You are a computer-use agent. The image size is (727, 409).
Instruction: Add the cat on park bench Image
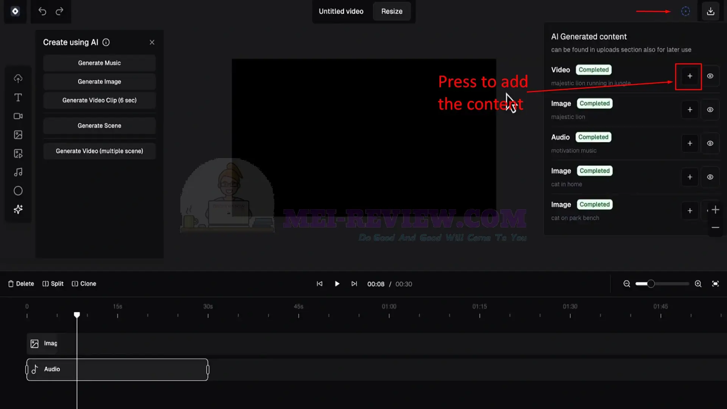tap(689, 211)
